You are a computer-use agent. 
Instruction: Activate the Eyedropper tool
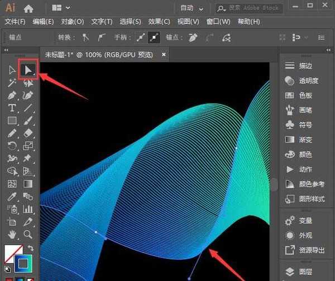(12, 196)
